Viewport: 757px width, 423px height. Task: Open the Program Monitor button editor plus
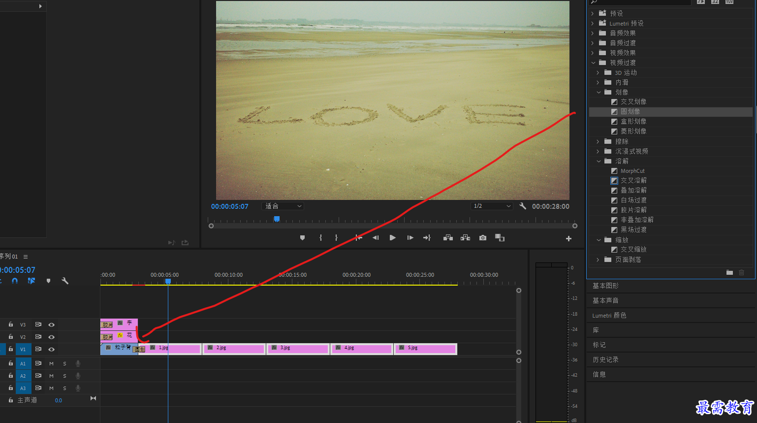[568, 238]
